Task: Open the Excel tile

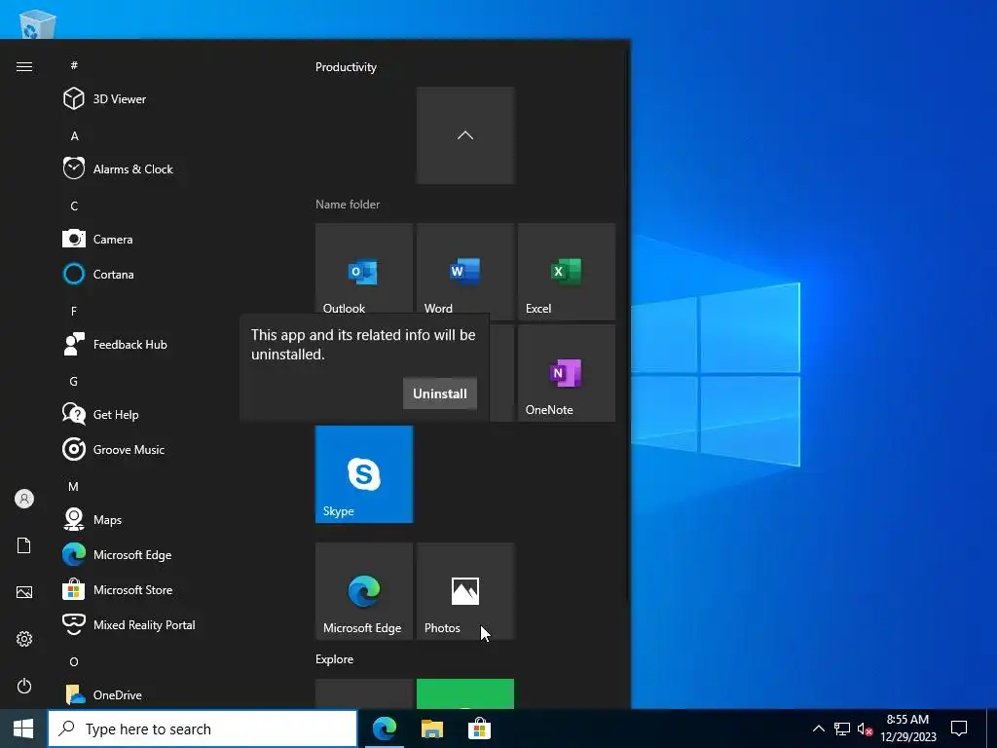Action: pos(567,272)
